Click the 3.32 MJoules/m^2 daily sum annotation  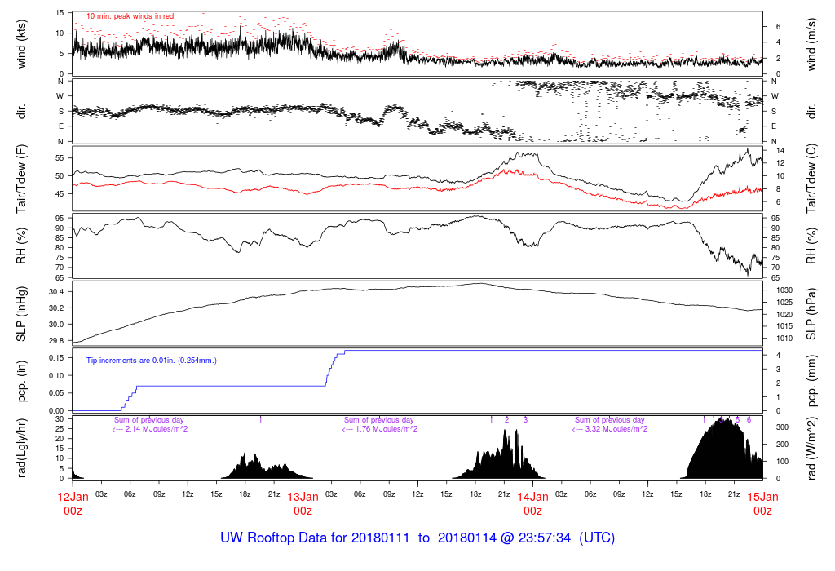pos(610,429)
